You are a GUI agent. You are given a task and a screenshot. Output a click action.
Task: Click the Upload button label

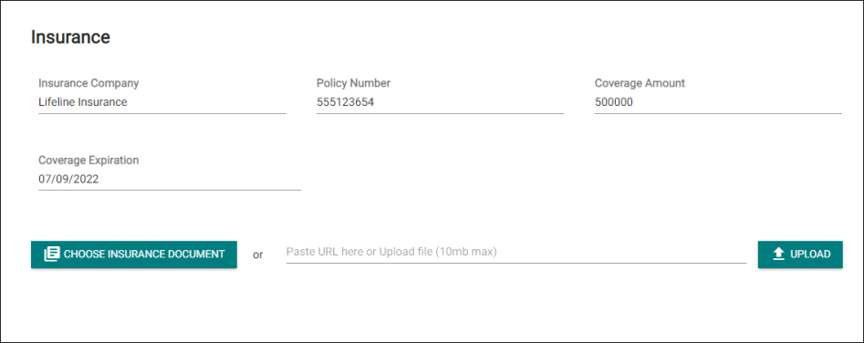[x=810, y=255]
